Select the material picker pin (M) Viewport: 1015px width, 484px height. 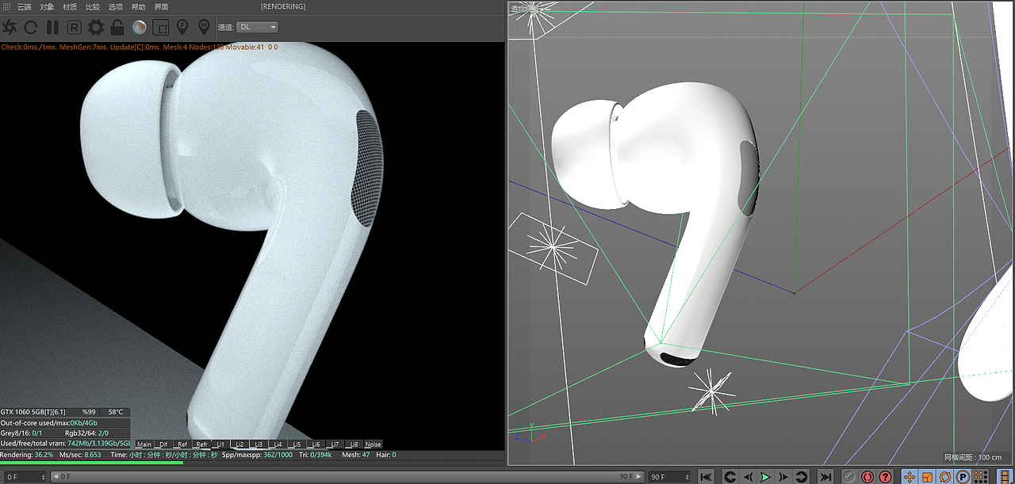[x=204, y=27]
